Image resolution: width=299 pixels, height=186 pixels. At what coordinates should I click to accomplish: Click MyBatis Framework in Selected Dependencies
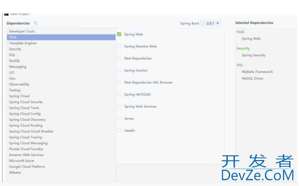coord(258,72)
